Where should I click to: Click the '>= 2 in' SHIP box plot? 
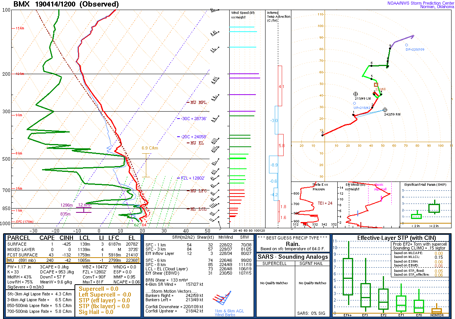(435, 208)
